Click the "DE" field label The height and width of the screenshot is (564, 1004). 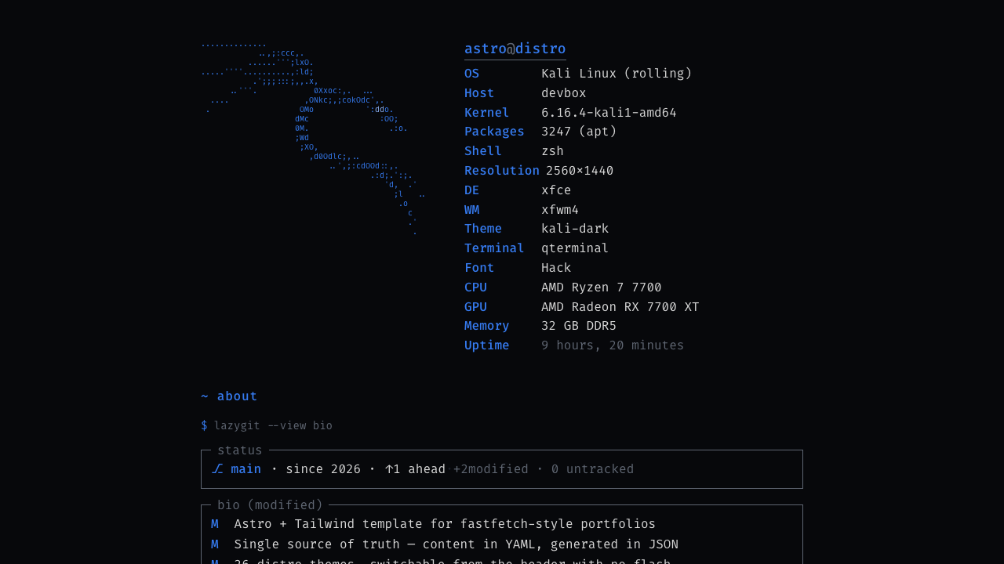(x=471, y=190)
